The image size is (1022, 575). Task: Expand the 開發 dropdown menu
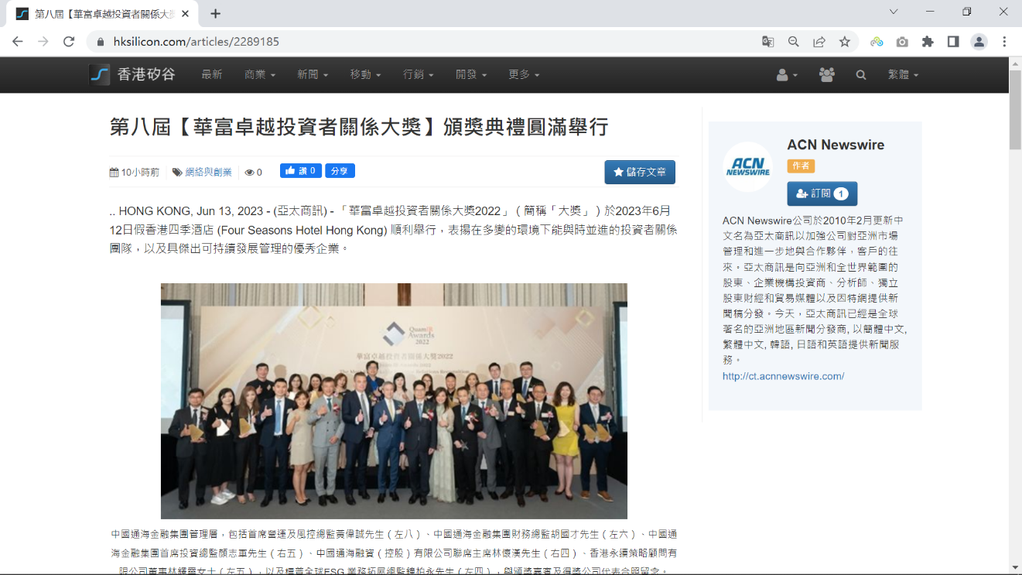pyautogui.click(x=471, y=74)
